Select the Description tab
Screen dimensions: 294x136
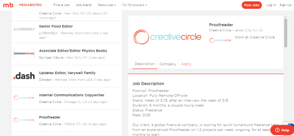(x=144, y=64)
